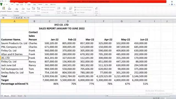Switch to Page Break Preview in status bar
Screen dimensions: 176x99
[158, 98]
